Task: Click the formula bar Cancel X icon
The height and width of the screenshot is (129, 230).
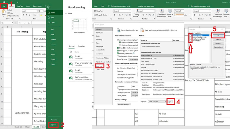Action: pyautogui.click(x=20, y=23)
